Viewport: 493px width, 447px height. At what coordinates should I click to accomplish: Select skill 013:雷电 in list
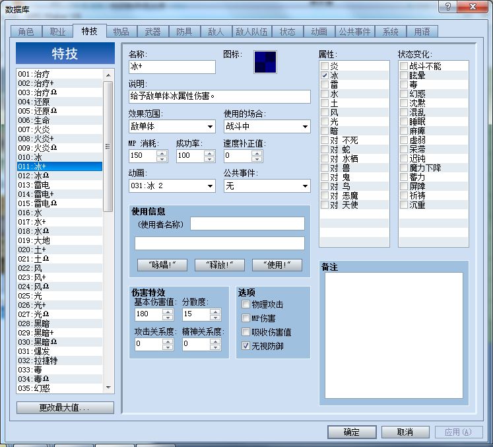pyautogui.click(x=60, y=185)
